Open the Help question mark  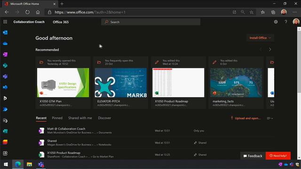click(x=286, y=22)
